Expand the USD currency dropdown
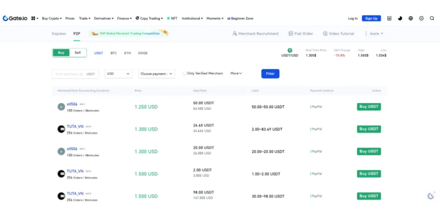Screen dimensions: 440x220 pos(118,74)
